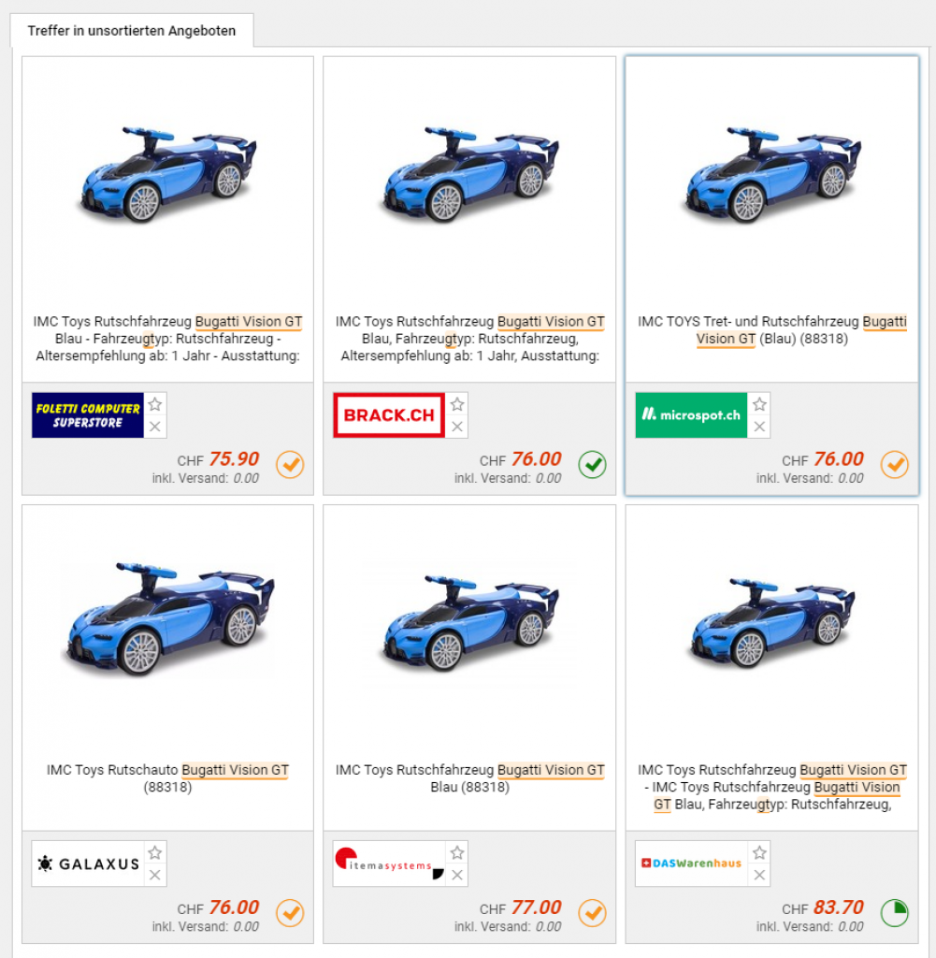This screenshot has width=936, height=958.
Task: Open the BRACK.CH shop logo
Action: tap(389, 415)
